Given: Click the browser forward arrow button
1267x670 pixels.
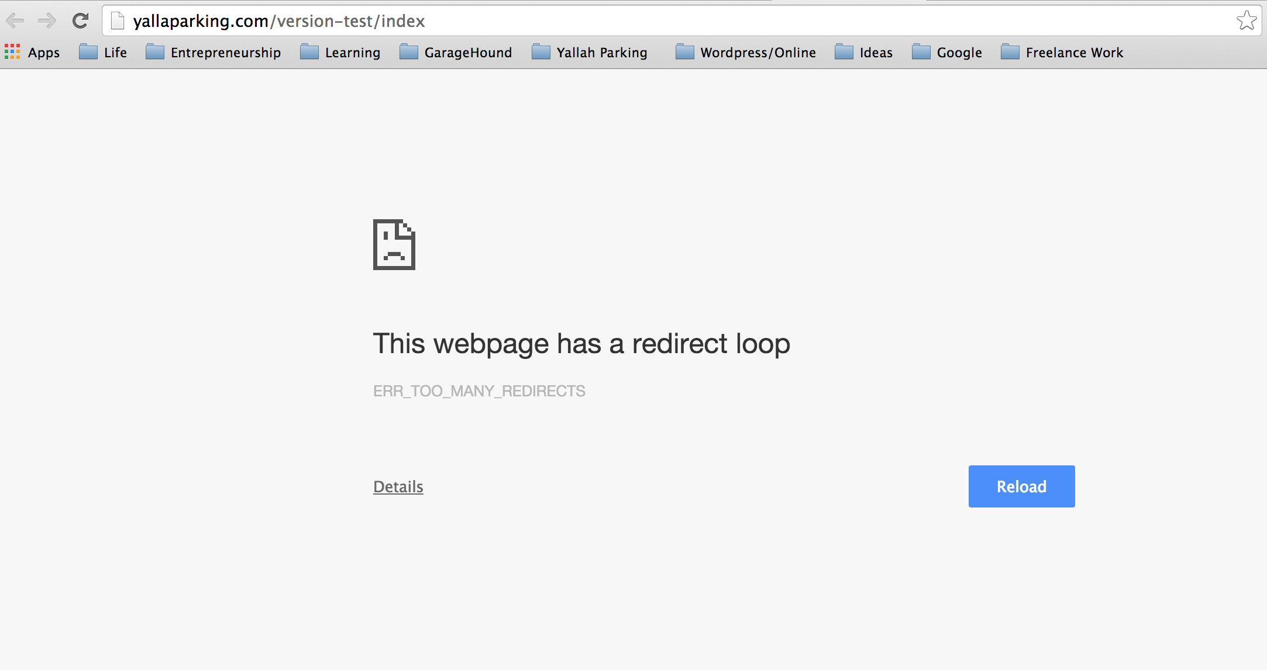Looking at the screenshot, I should click(x=47, y=21).
